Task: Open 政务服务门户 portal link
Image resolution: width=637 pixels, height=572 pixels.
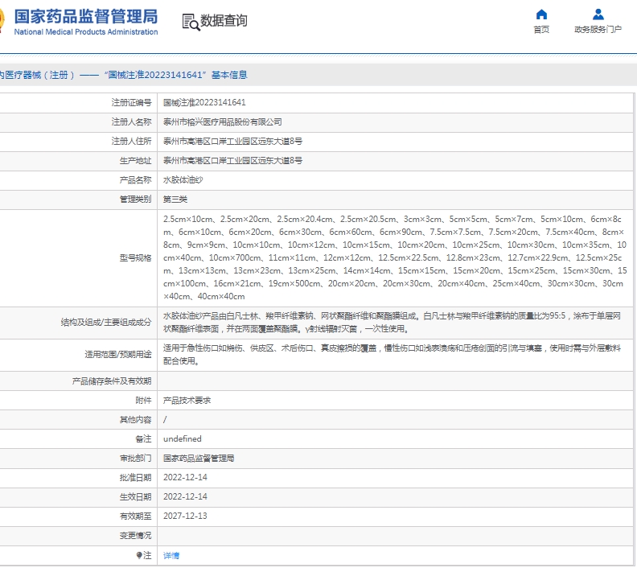Action: (598, 30)
